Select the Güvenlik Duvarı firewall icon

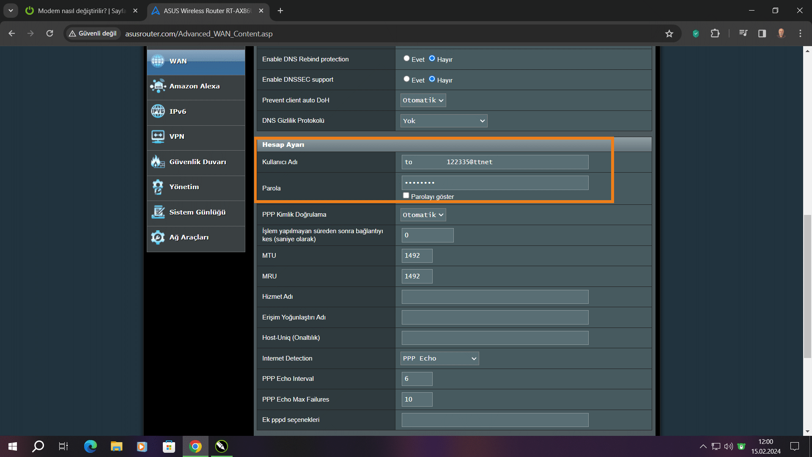[x=158, y=162]
